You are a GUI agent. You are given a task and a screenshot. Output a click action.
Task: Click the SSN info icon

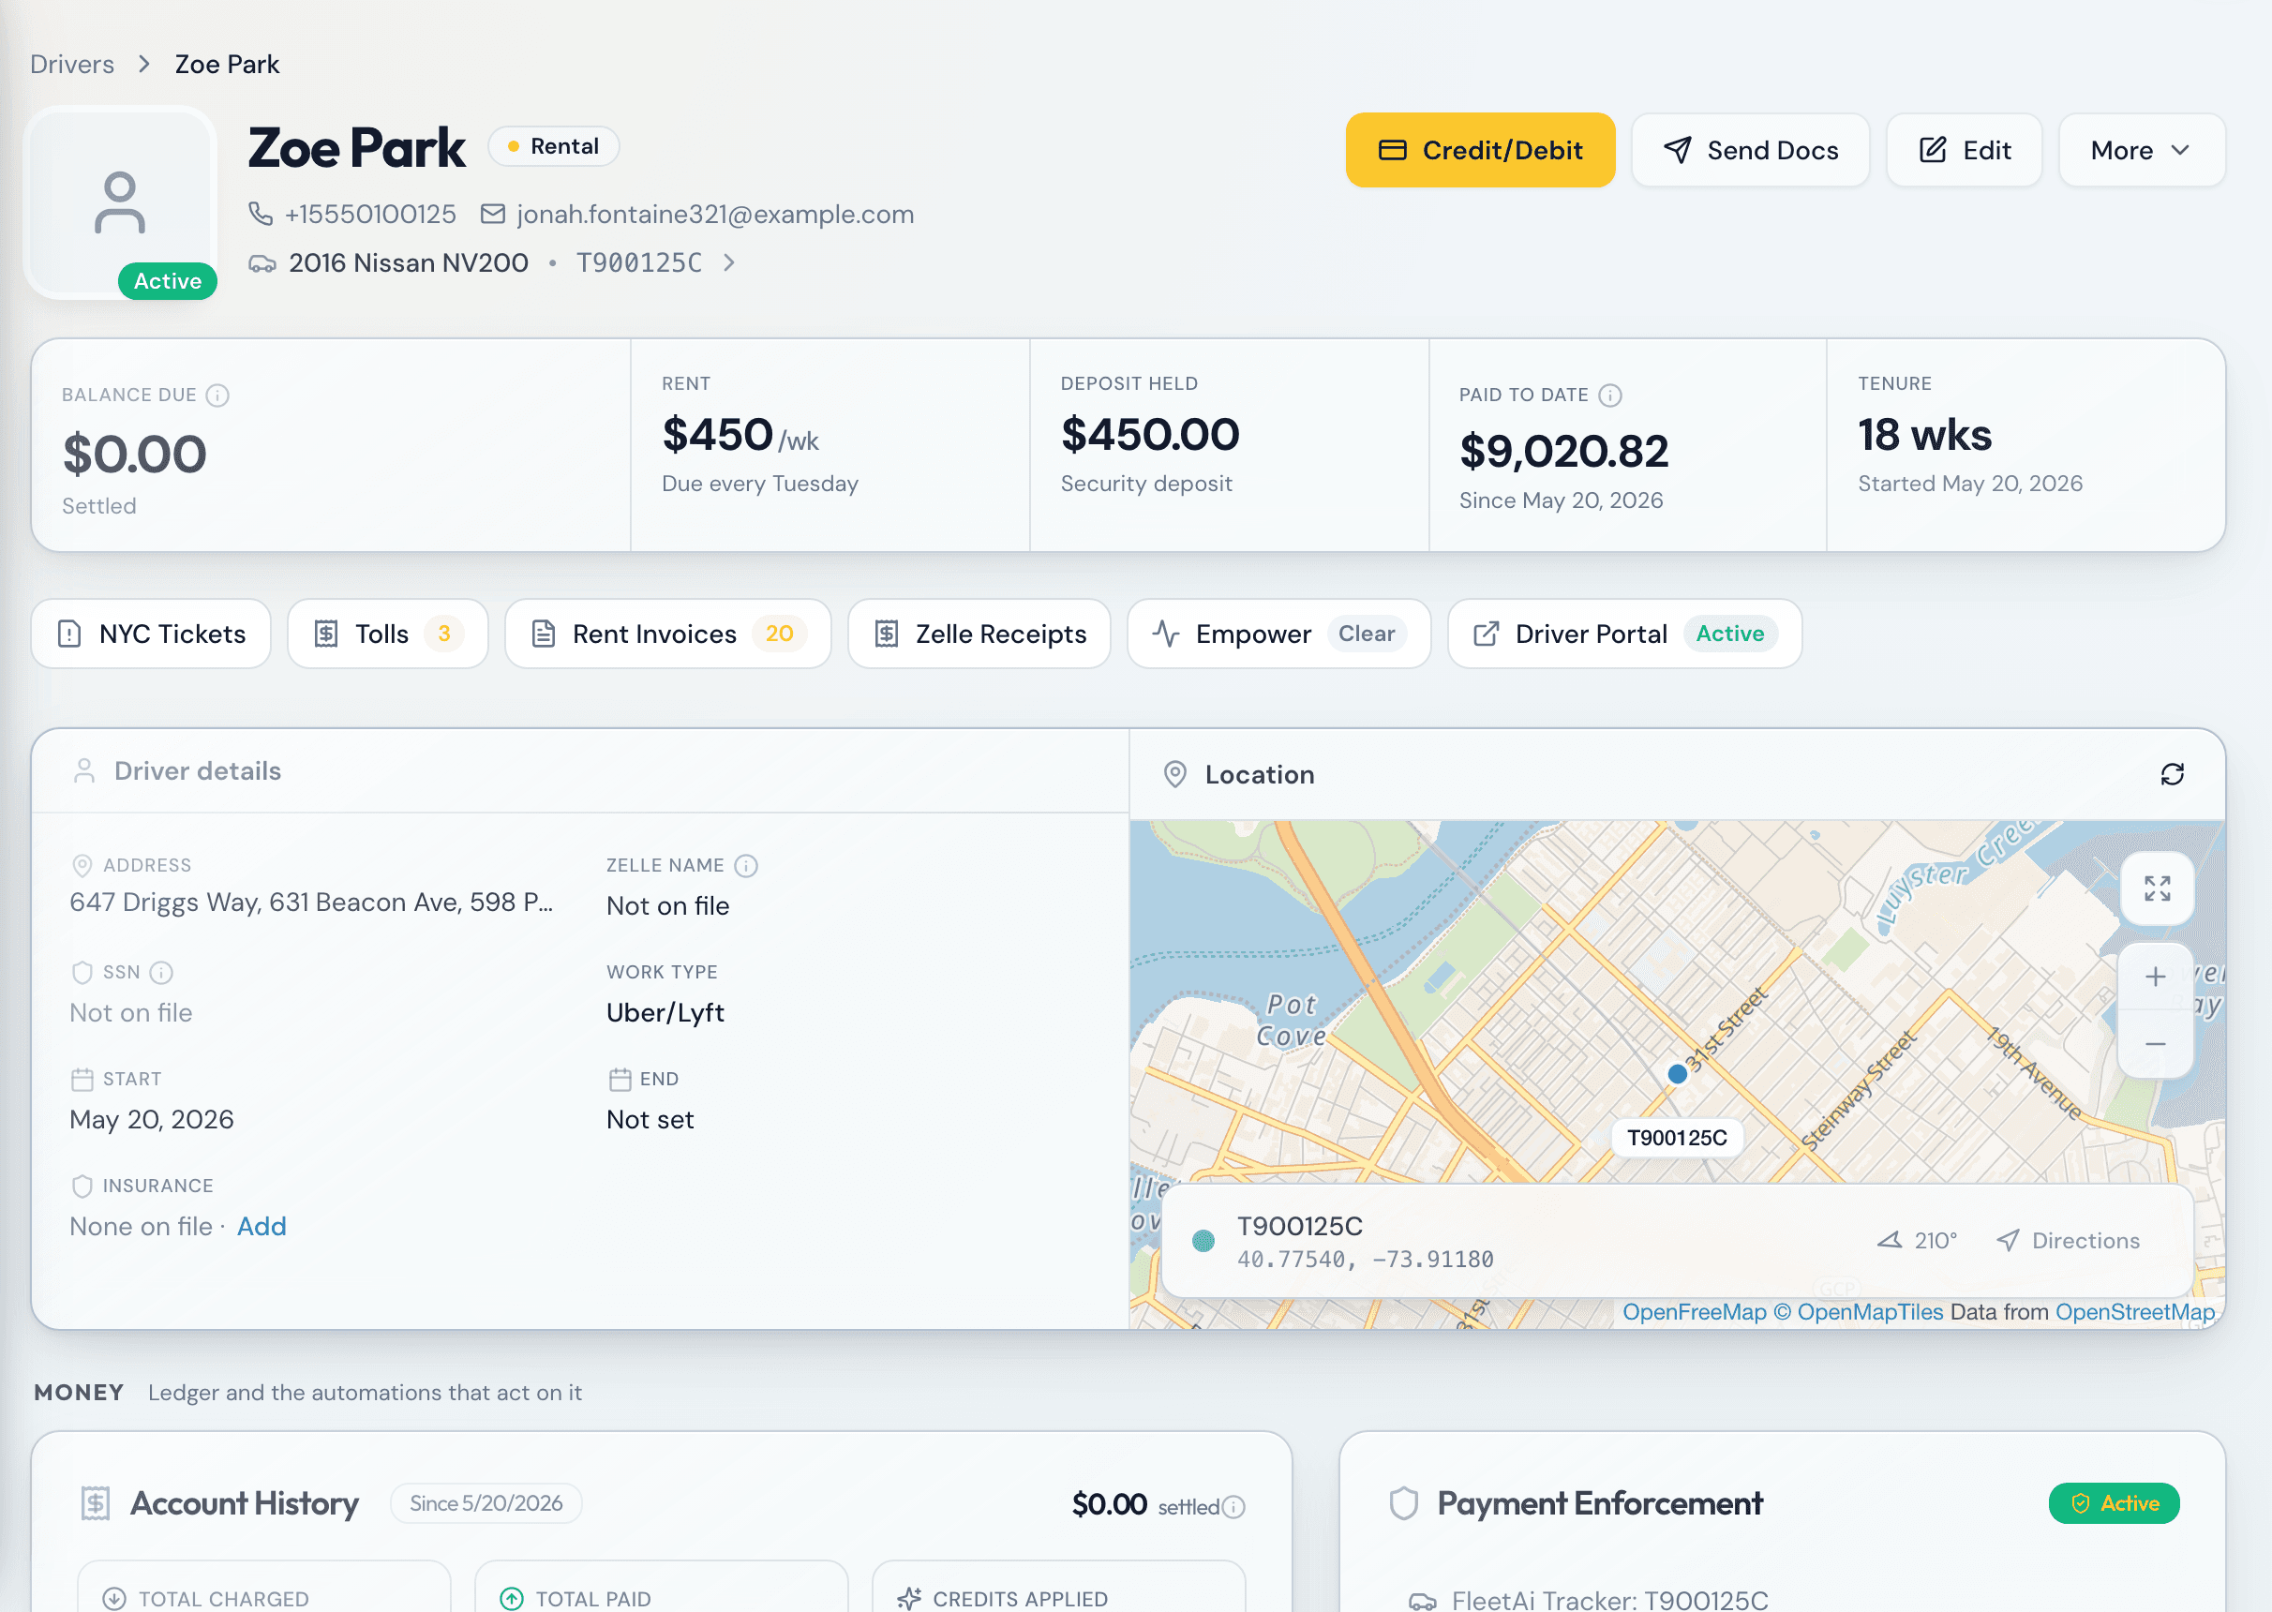161,973
